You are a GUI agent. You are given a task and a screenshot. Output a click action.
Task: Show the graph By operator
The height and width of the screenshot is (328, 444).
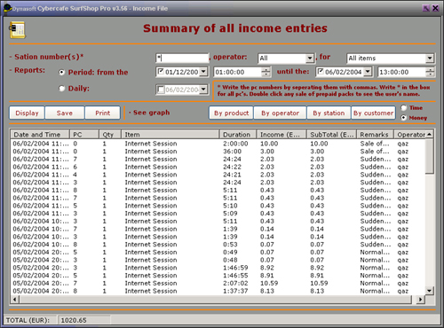click(280, 113)
